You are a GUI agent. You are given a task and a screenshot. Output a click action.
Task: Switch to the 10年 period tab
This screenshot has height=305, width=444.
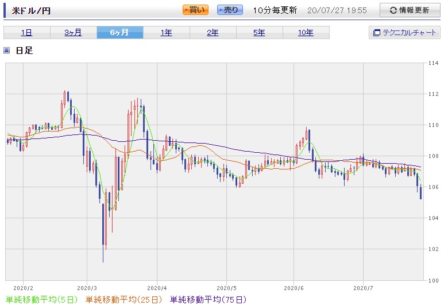click(x=306, y=33)
